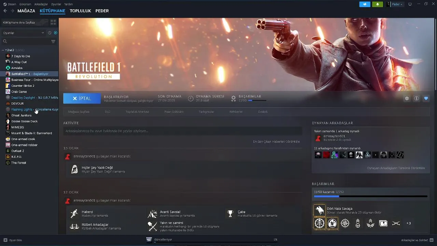The height and width of the screenshot is (246, 437).
Task: Click the achievements progress bar in the right panel
Action: tap(370, 196)
